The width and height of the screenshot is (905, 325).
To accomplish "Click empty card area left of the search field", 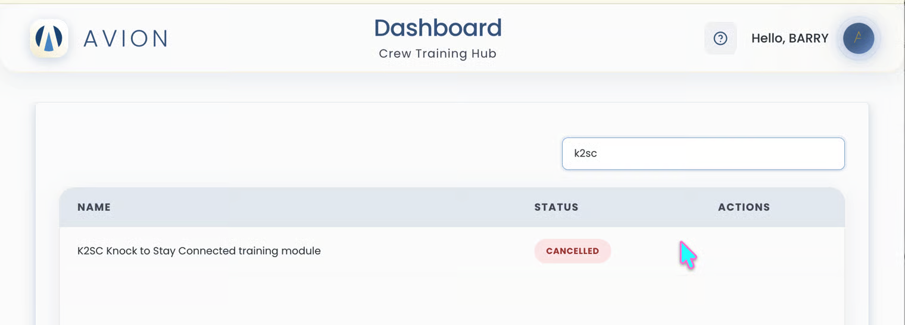I will (298, 154).
